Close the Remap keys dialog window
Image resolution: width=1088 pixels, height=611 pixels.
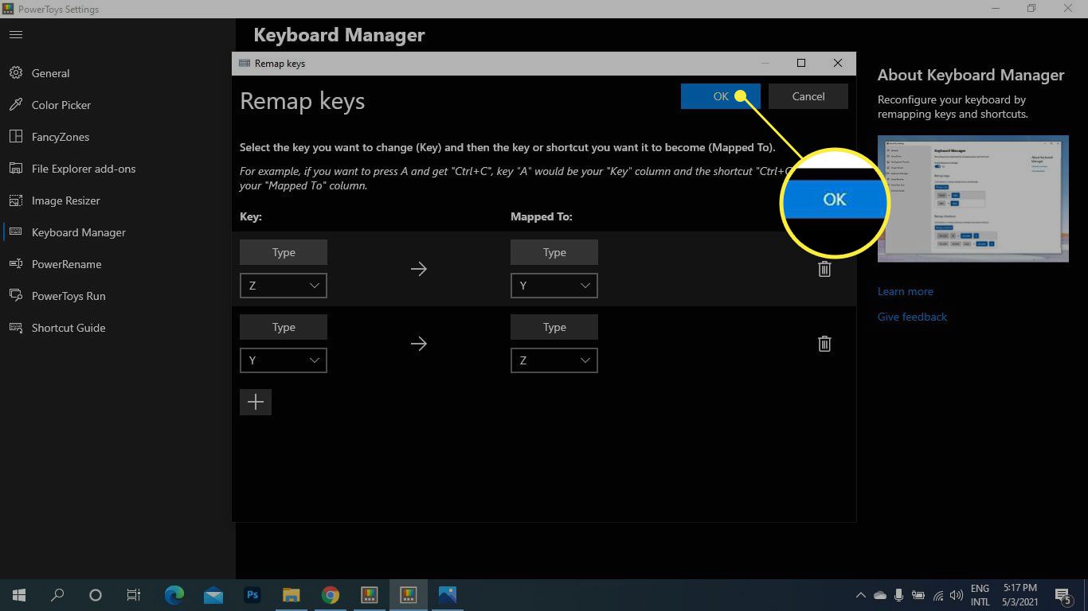[838, 63]
